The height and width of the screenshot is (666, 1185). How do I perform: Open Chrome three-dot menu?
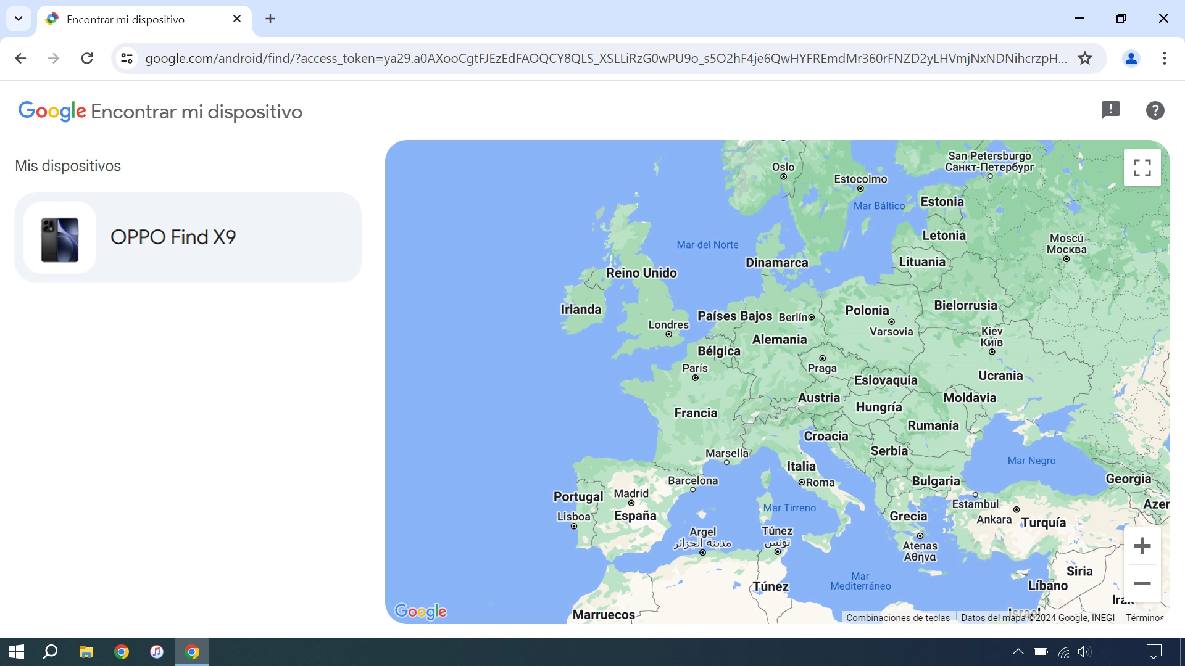tap(1164, 59)
